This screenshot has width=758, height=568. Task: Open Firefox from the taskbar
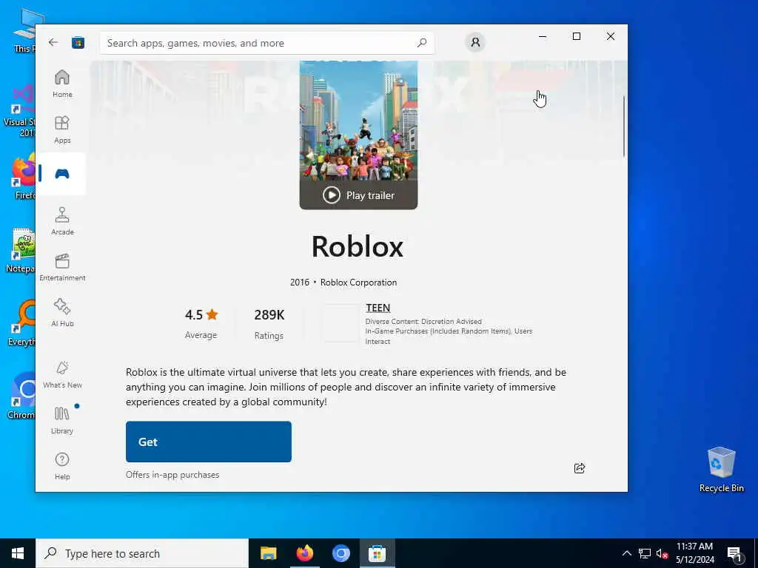coord(304,553)
